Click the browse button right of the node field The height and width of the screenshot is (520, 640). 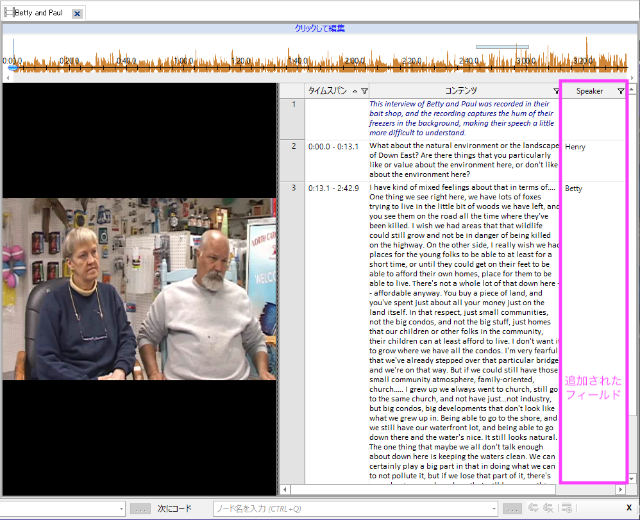tap(512, 508)
